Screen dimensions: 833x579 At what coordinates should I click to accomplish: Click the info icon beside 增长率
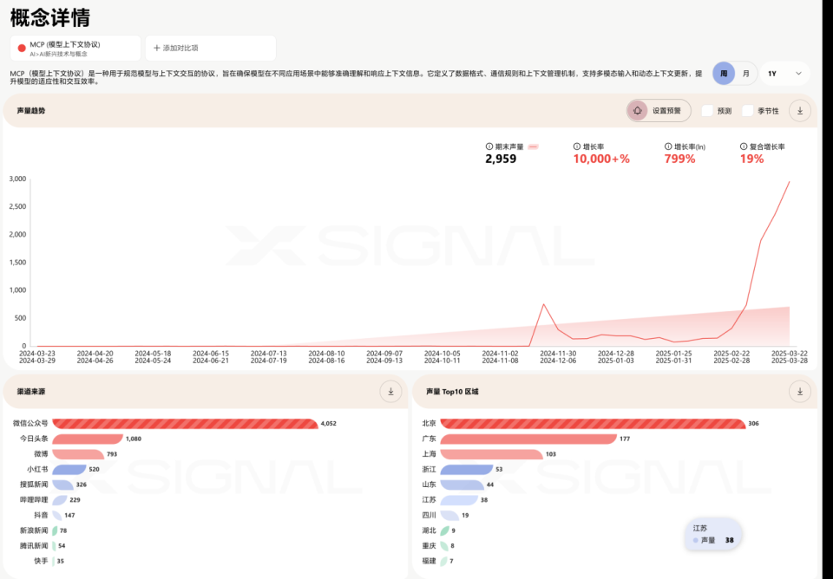[577, 146]
